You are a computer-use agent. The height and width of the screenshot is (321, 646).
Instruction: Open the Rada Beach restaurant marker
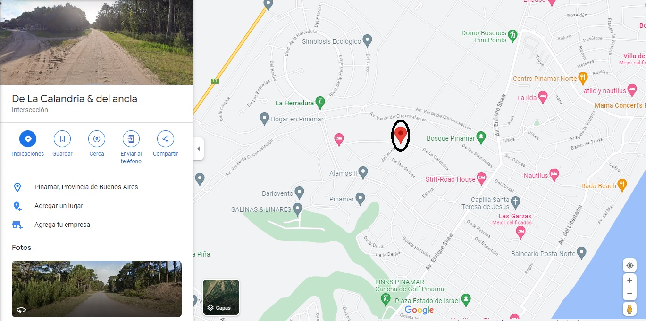click(622, 185)
